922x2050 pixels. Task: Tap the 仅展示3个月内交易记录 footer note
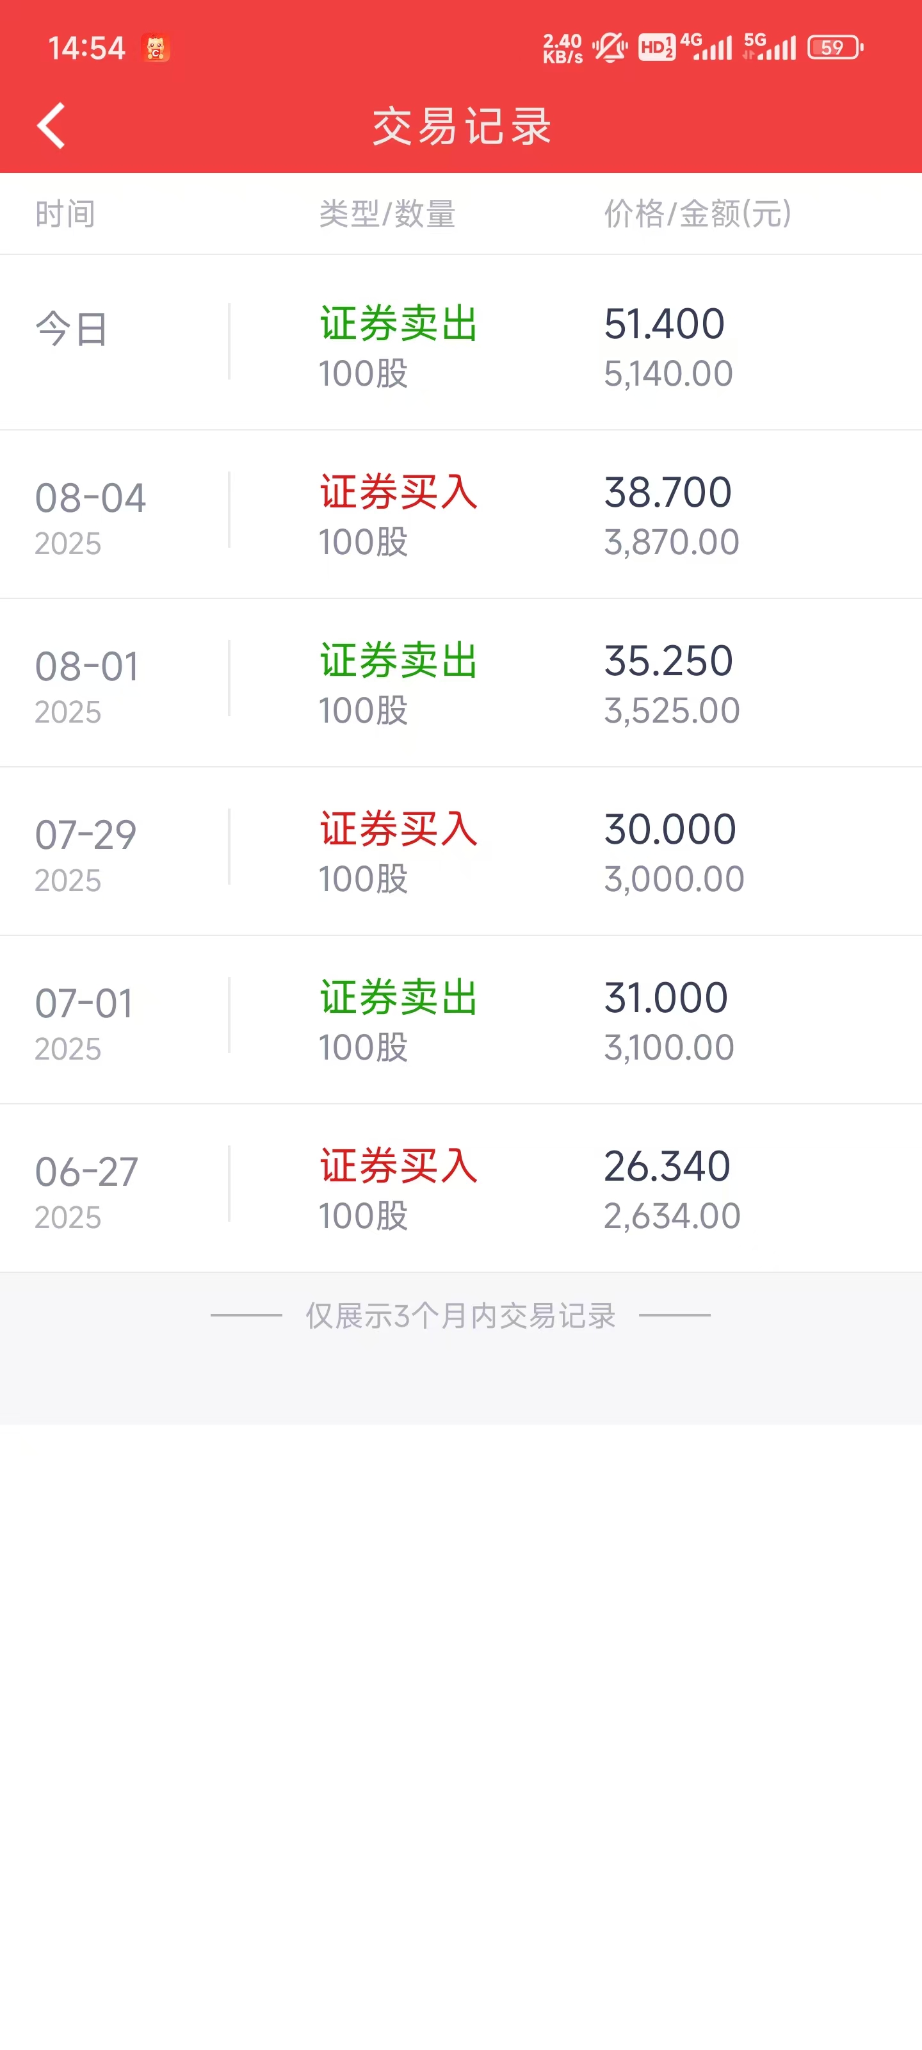[460, 1315]
